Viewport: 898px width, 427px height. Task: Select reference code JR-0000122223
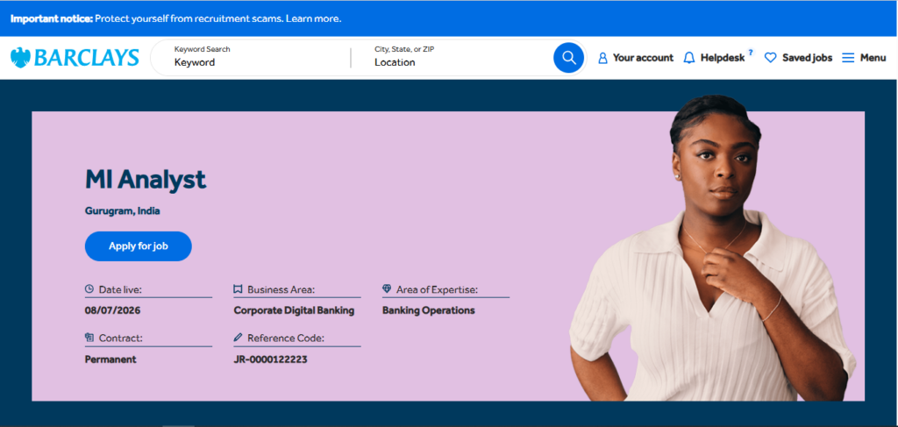[270, 359]
